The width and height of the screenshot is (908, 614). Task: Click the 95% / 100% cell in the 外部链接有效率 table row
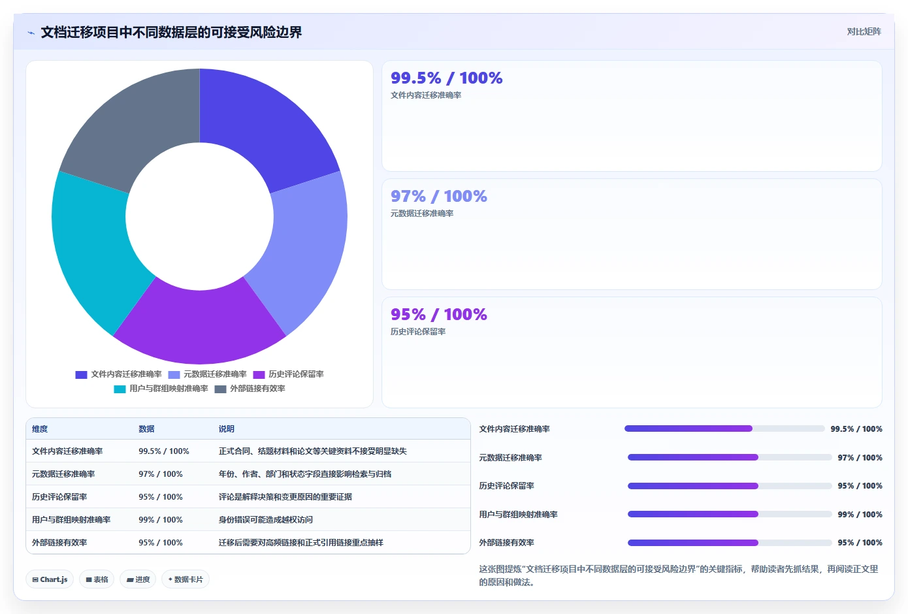[161, 543]
